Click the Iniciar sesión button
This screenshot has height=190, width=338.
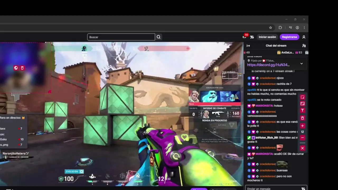(x=267, y=37)
